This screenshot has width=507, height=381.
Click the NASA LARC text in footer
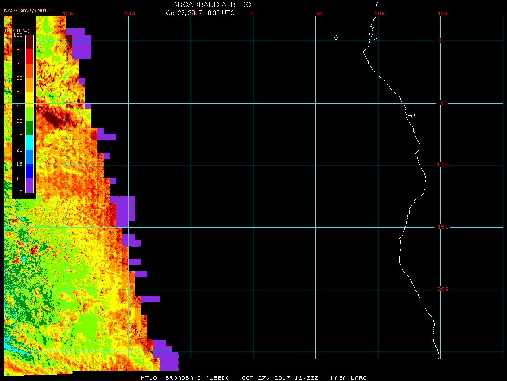click(x=349, y=378)
